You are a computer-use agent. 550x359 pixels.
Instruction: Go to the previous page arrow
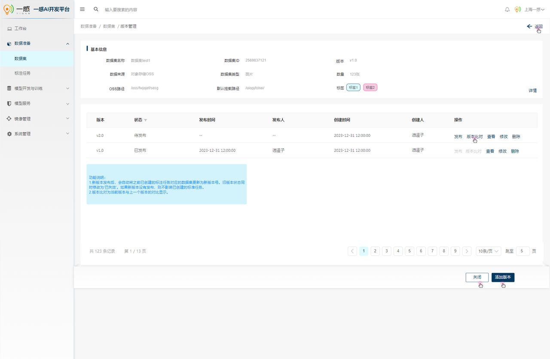point(352,251)
